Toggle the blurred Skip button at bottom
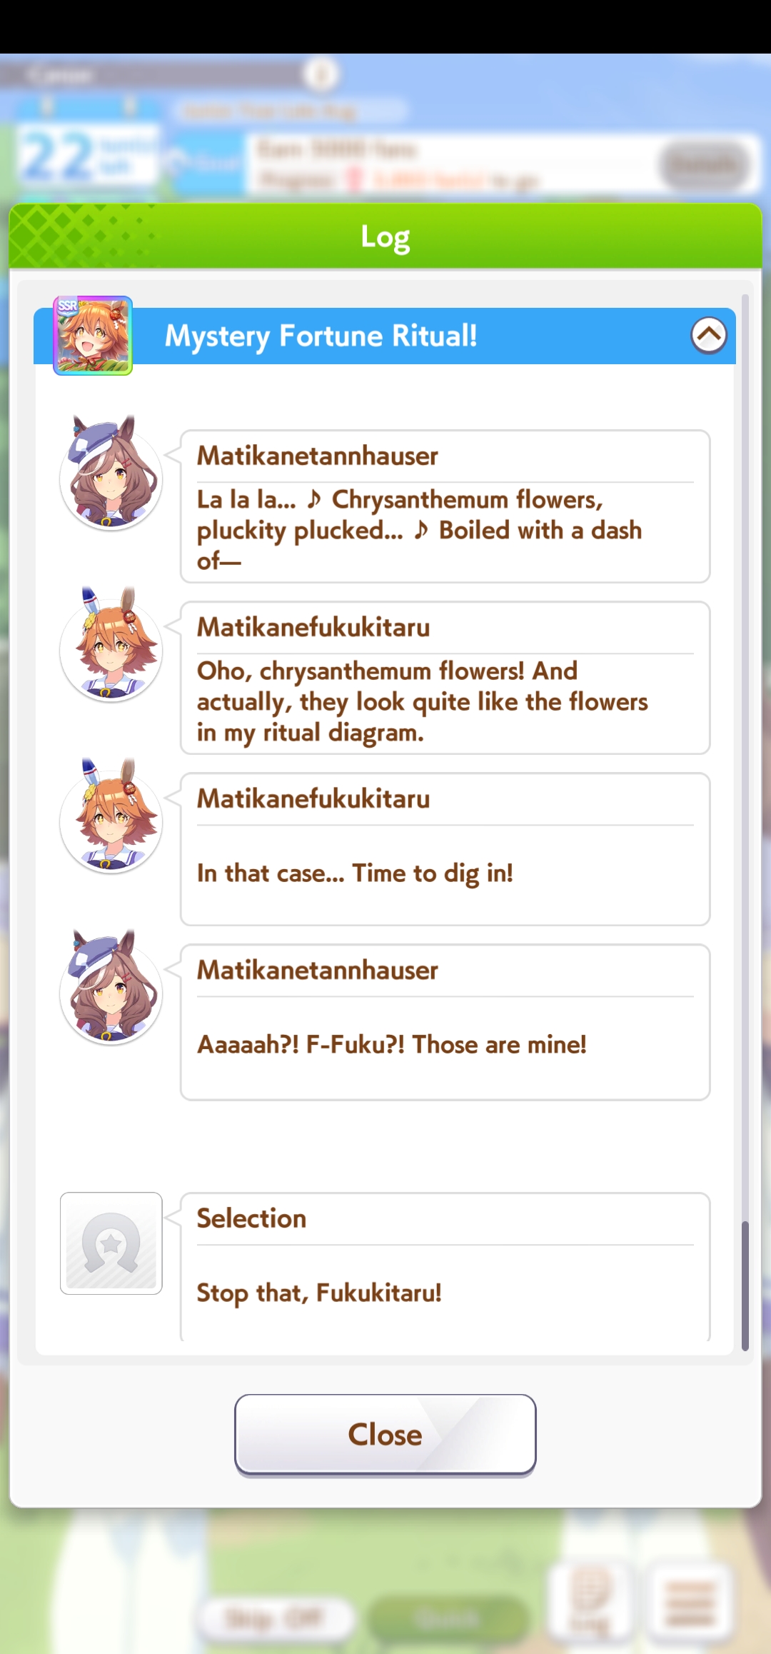This screenshot has width=771, height=1654. 276,1617
